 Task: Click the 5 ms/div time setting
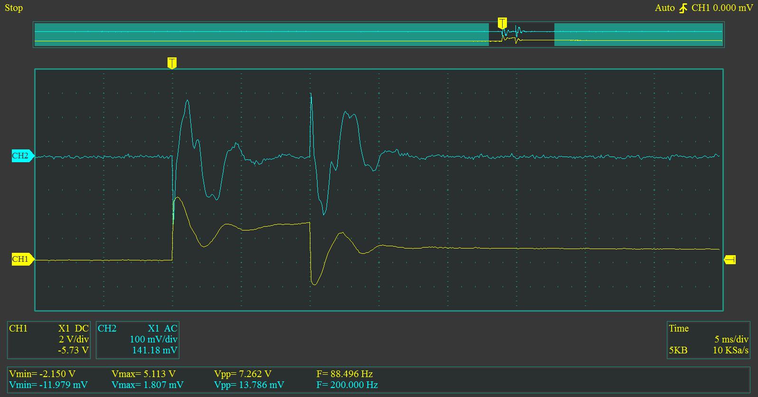731,340
